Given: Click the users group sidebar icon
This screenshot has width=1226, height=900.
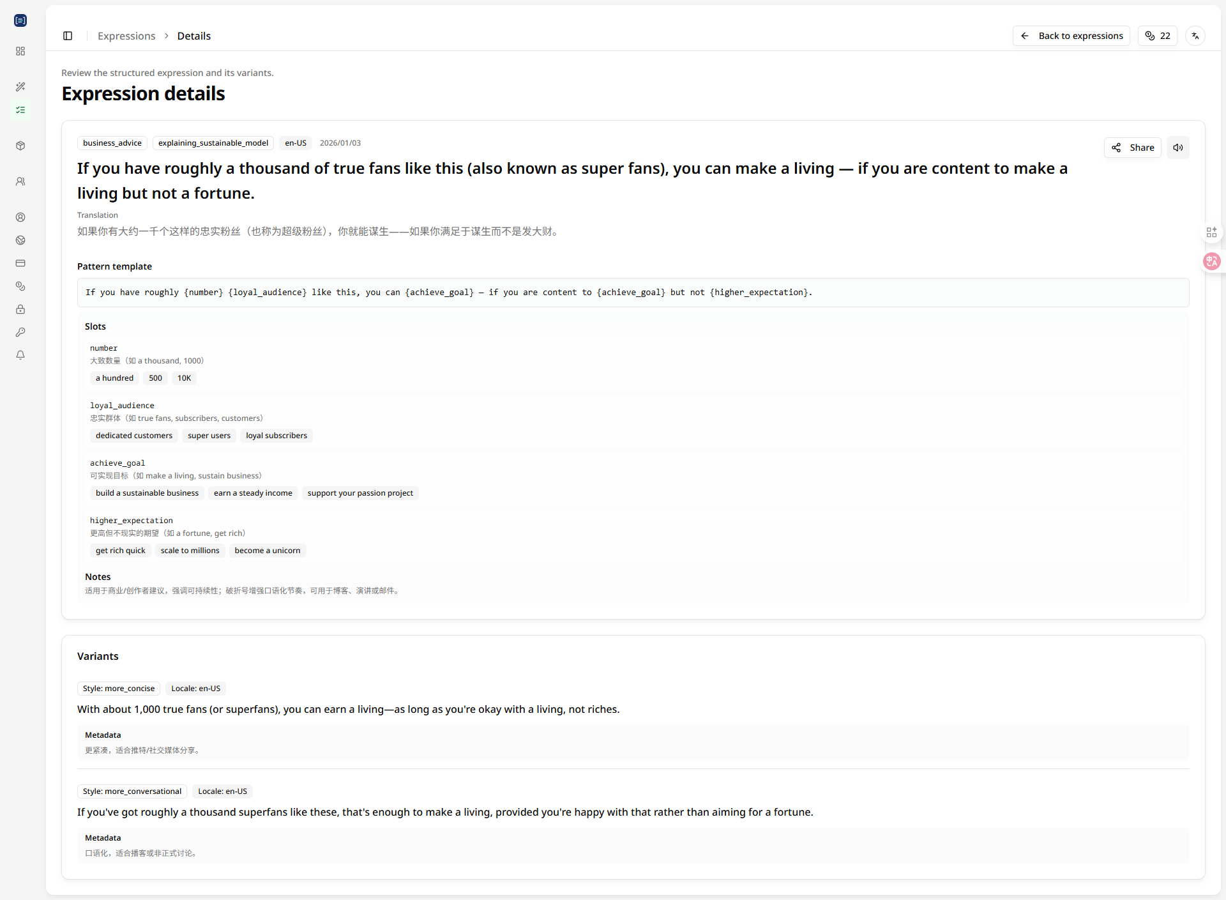Looking at the screenshot, I should [20, 181].
